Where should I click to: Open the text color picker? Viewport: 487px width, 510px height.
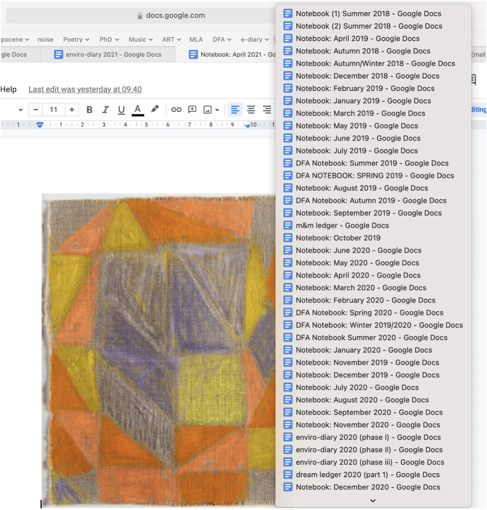(137, 110)
